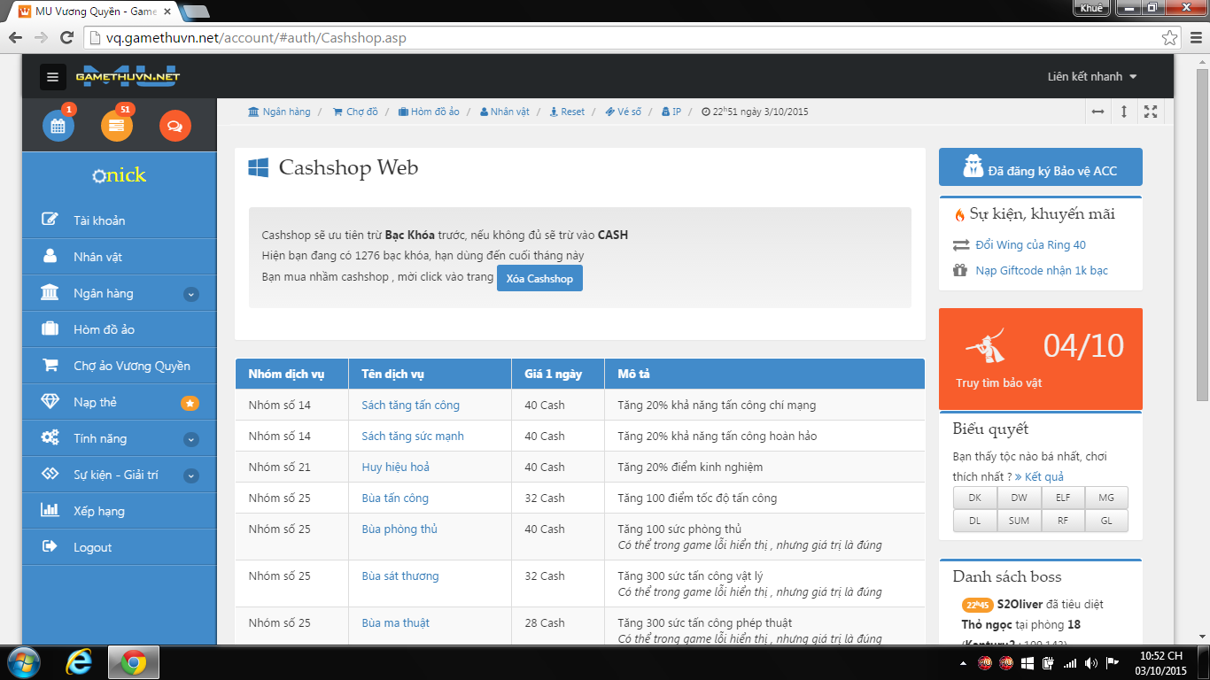Open the orange card icon with badge 51
This screenshot has height=680, width=1210.
click(117, 126)
